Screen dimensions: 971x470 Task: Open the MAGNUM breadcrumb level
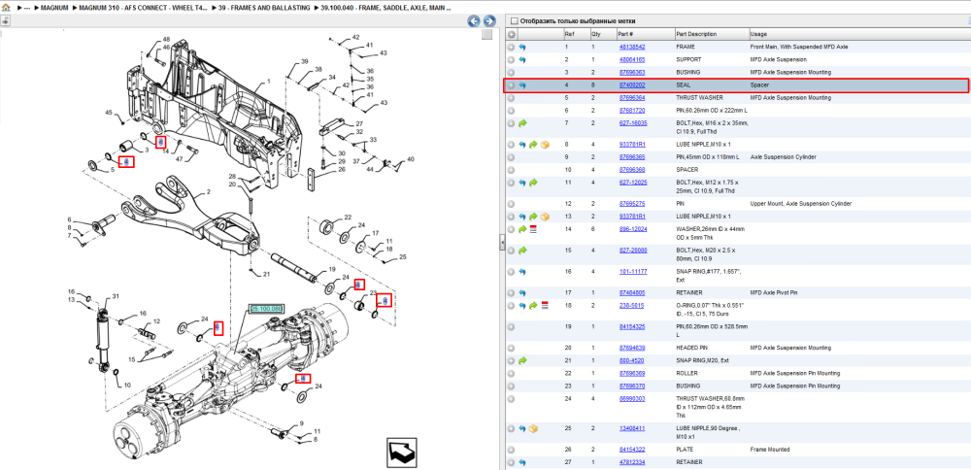(x=53, y=8)
